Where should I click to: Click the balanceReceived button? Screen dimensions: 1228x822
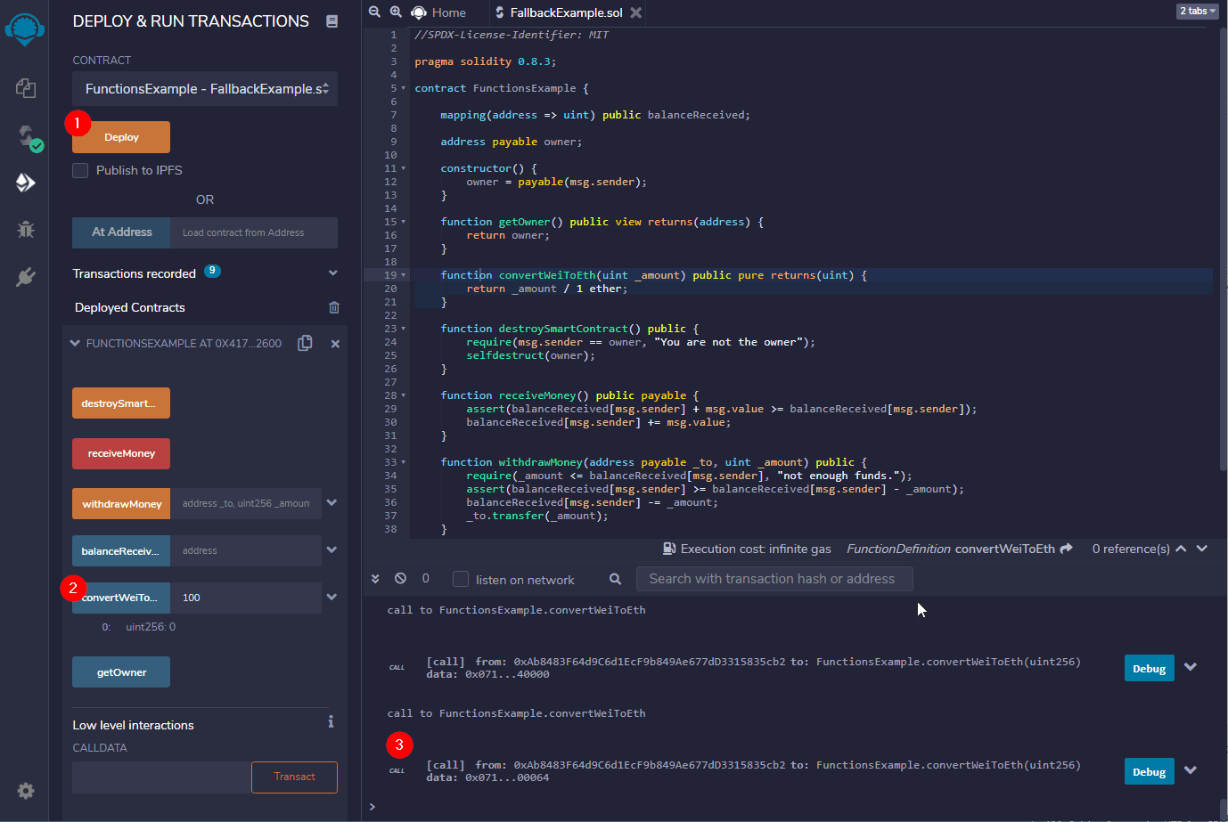(x=122, y=551)
